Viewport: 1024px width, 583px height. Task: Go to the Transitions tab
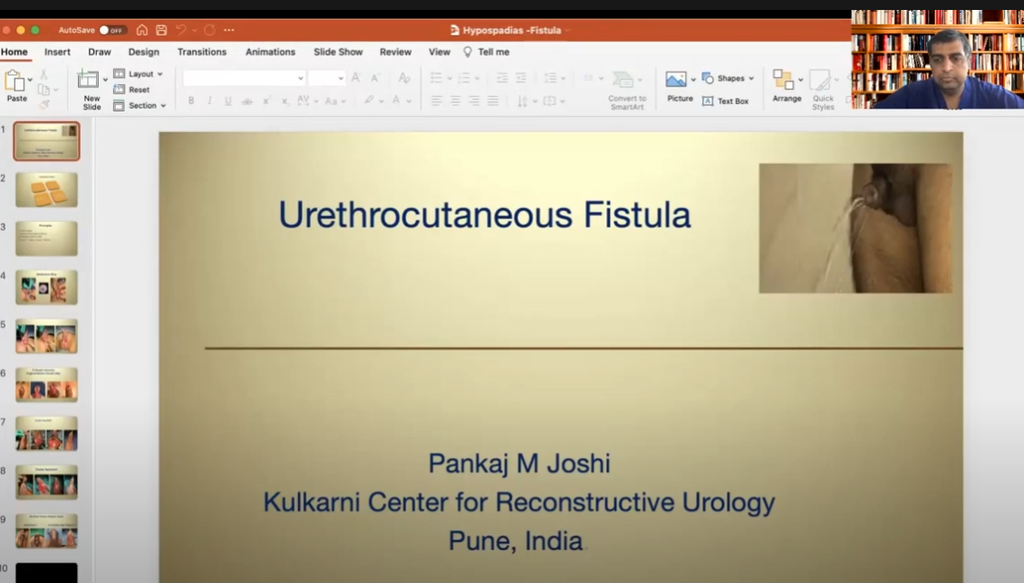(202, 53)
